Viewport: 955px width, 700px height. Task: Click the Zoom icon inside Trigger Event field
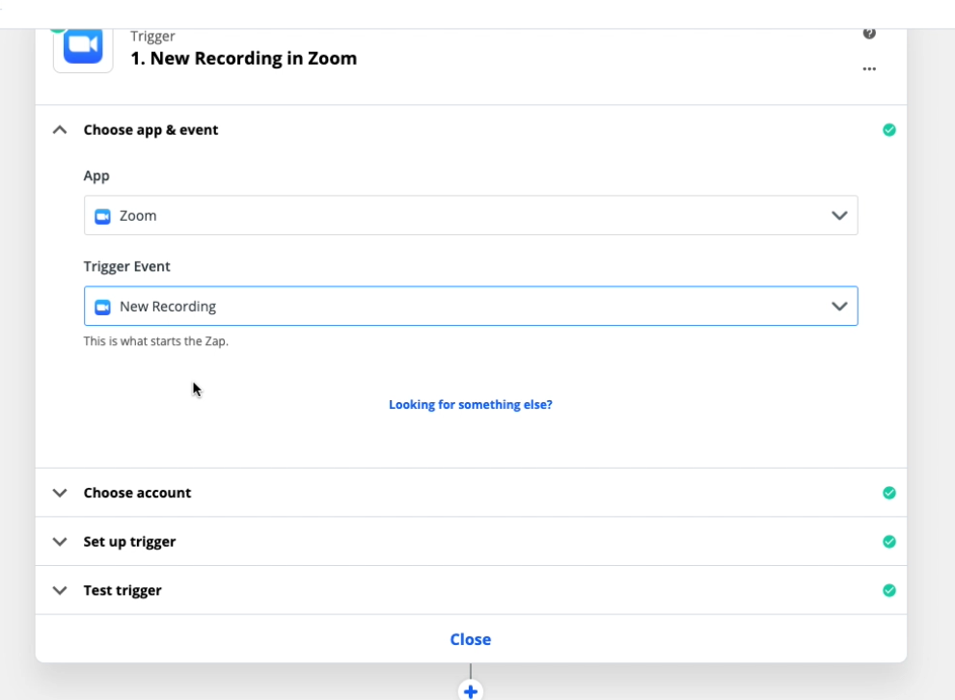[x=102, y=307]
